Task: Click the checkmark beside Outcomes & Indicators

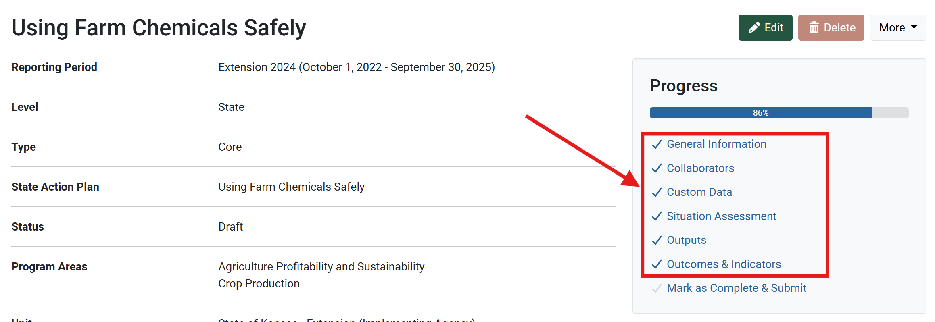Action: coord(657,264)
